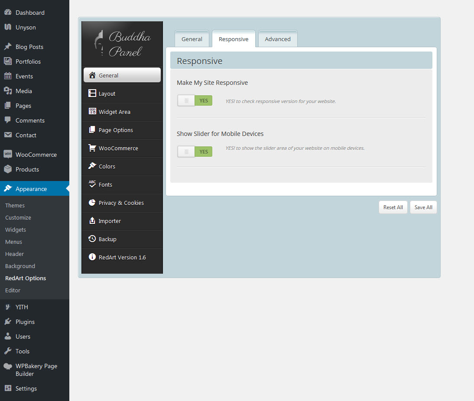Open Colors using the paint roller icon
474x401 pixels.
(92, 166)
